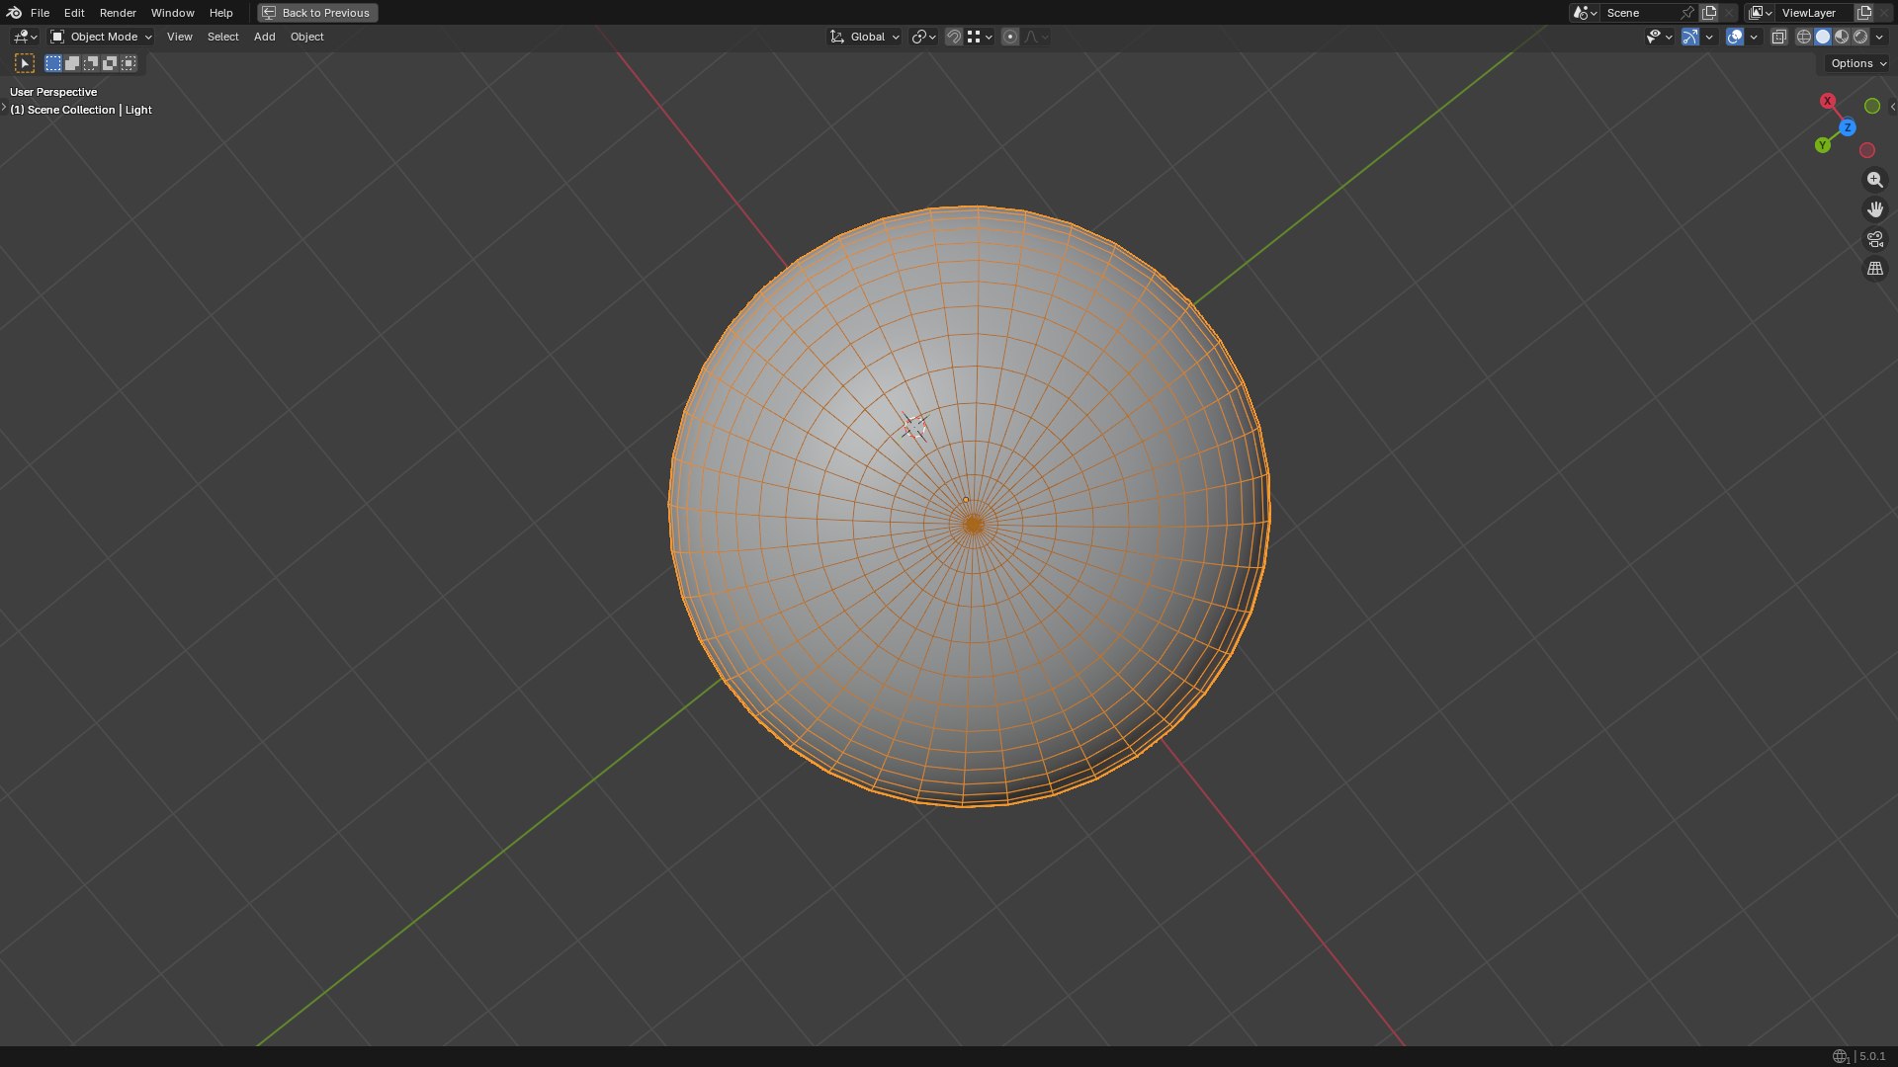Click the new scene duplicate icon
Image resolution: width=1898 pixels, height=1067 pixels.
pos(1709,13)
